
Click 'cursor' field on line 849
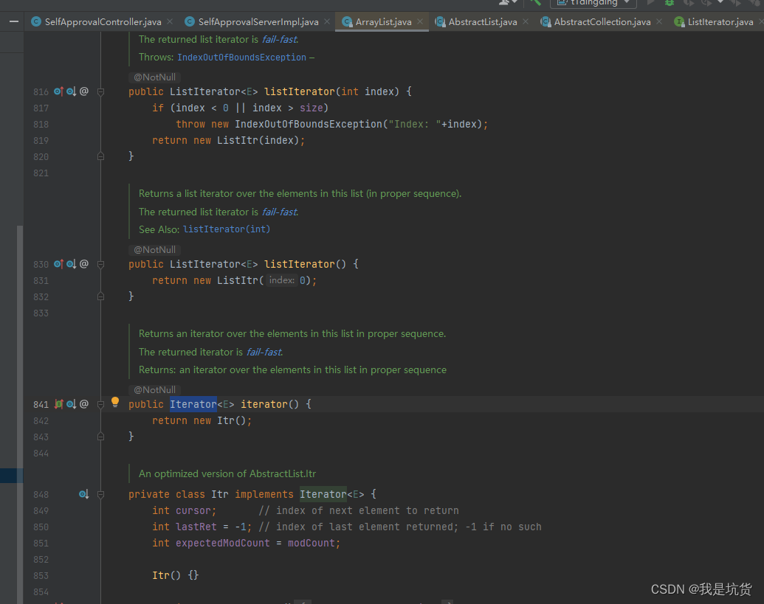[x=193, y=510]
